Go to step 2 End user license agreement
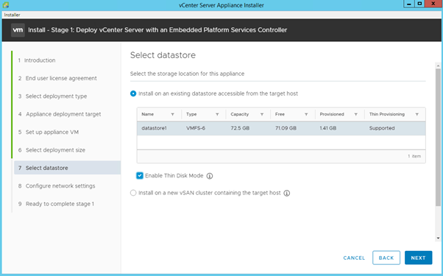443x276 pixels. click(57, 78)
